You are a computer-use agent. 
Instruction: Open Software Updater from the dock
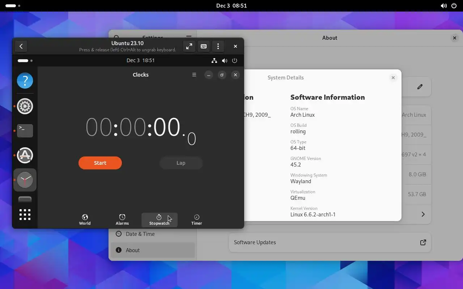pos(25,155)
